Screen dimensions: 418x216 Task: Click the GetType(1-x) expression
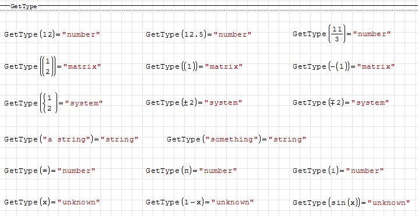click(x=199, y=202)
